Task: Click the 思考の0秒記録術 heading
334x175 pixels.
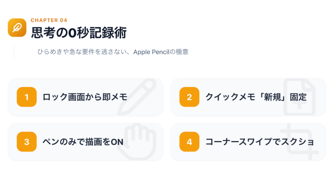Action: coord(78,33)
